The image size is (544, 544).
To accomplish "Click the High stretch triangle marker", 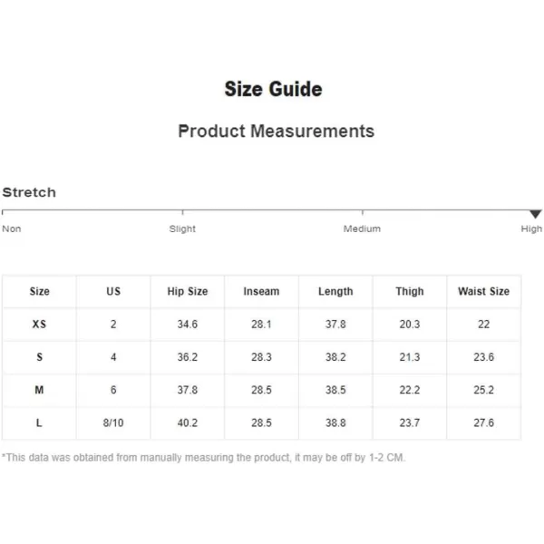I will point(535,214).
